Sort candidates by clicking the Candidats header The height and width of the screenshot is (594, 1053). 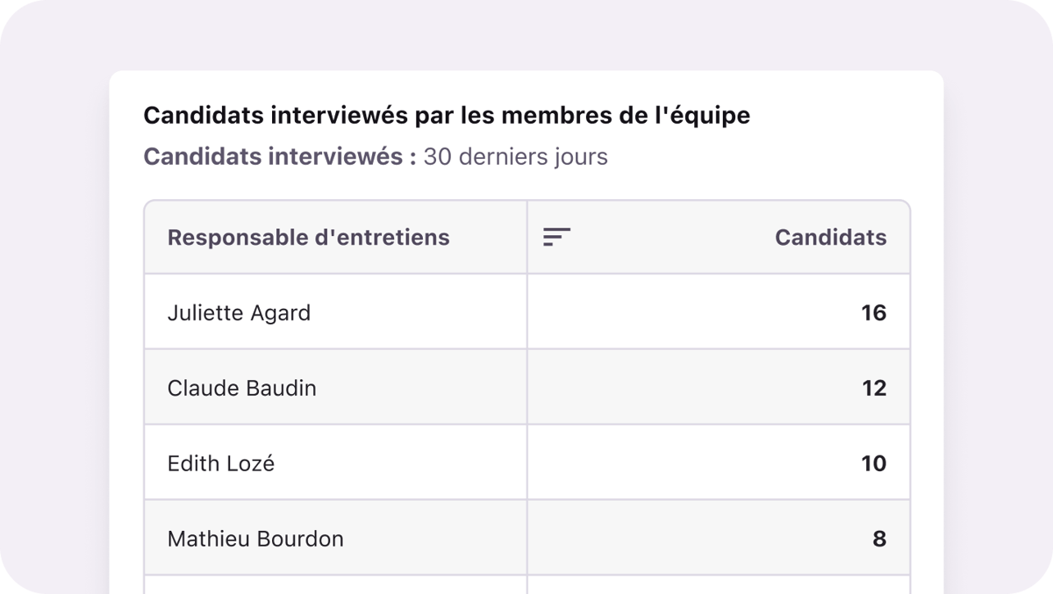pos(830,237)
